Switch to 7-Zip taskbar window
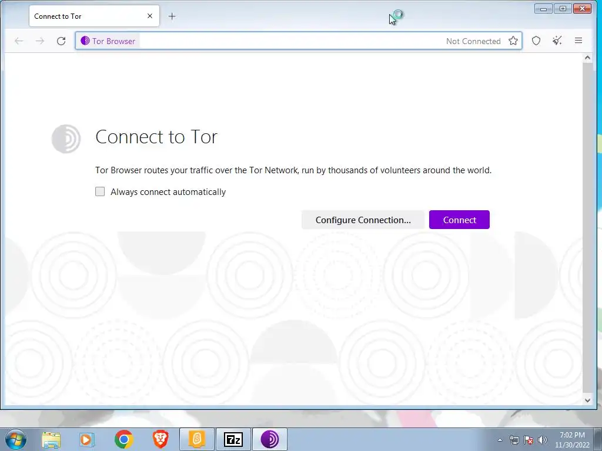Image resolution: width=602 pixels, height=451 pixels. pyautogui.click(x=233, y=439)
